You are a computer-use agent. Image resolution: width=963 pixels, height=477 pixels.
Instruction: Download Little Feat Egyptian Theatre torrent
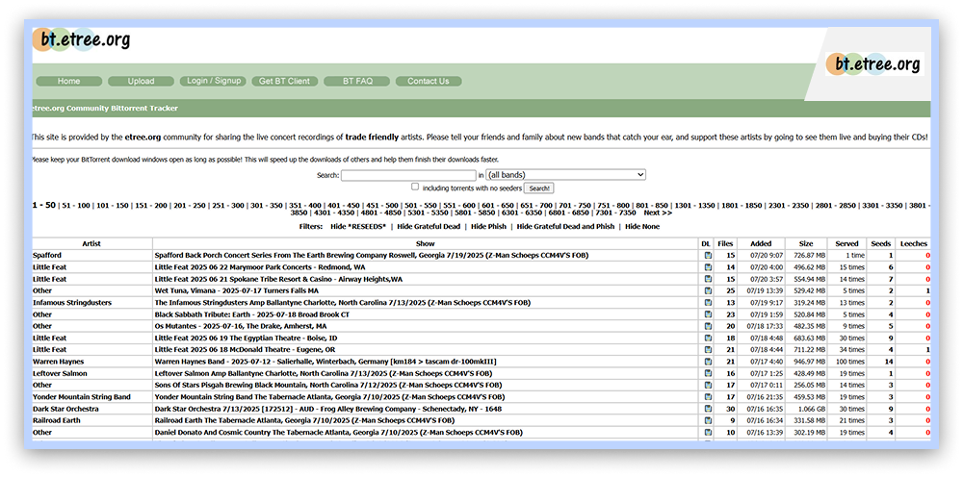(708, 338)
